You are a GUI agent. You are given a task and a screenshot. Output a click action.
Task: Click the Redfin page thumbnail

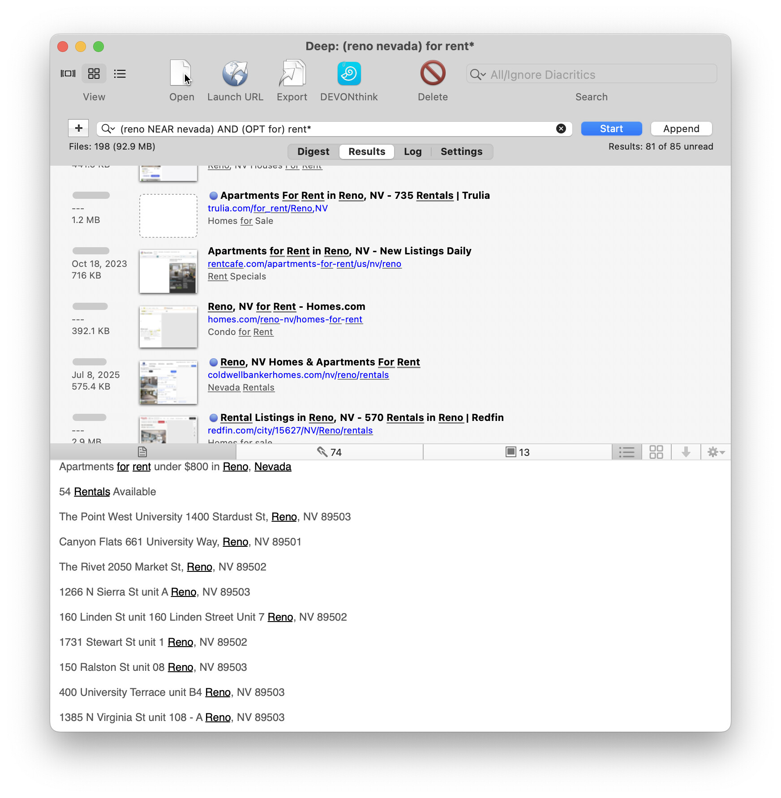tap(168, 430)
